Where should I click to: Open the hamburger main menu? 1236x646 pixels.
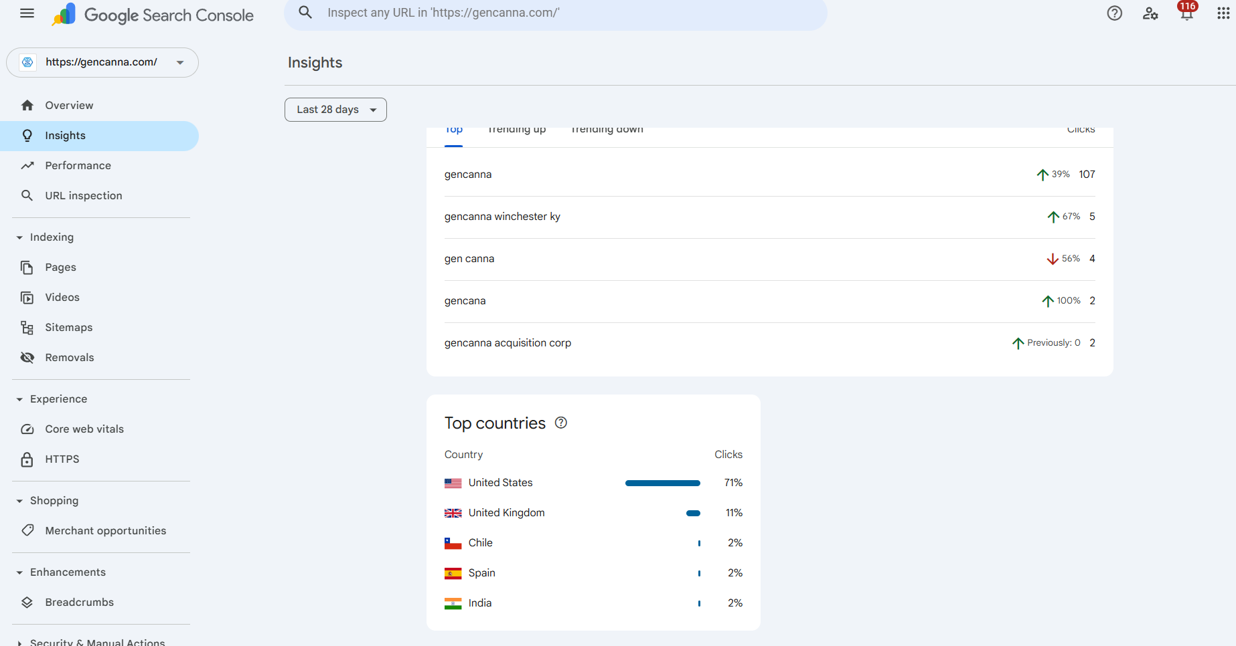[27, 13]
